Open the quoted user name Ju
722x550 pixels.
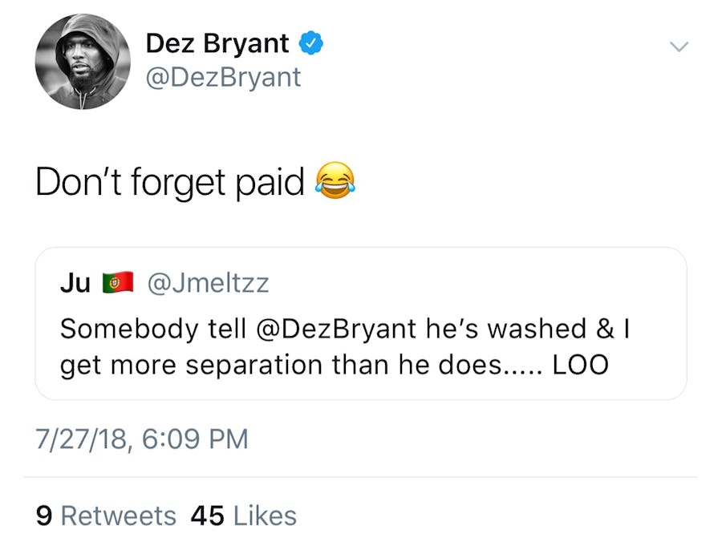pyautogui.click(x=75, y=283)
